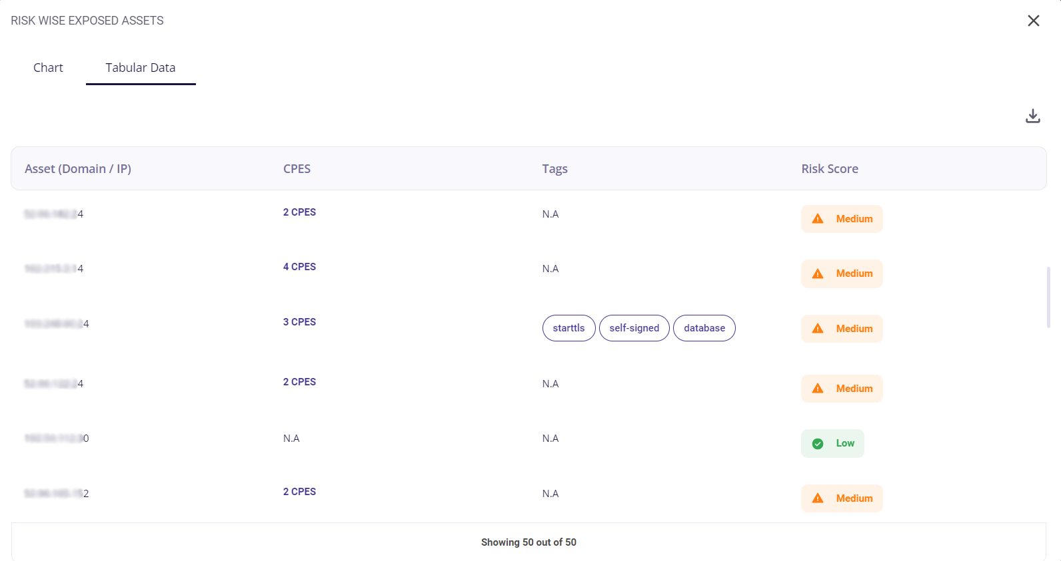The width and height of the screenshot is (1061, 561).
Task: Click the IP address in the Low risk row
Action: click(57, 439)
